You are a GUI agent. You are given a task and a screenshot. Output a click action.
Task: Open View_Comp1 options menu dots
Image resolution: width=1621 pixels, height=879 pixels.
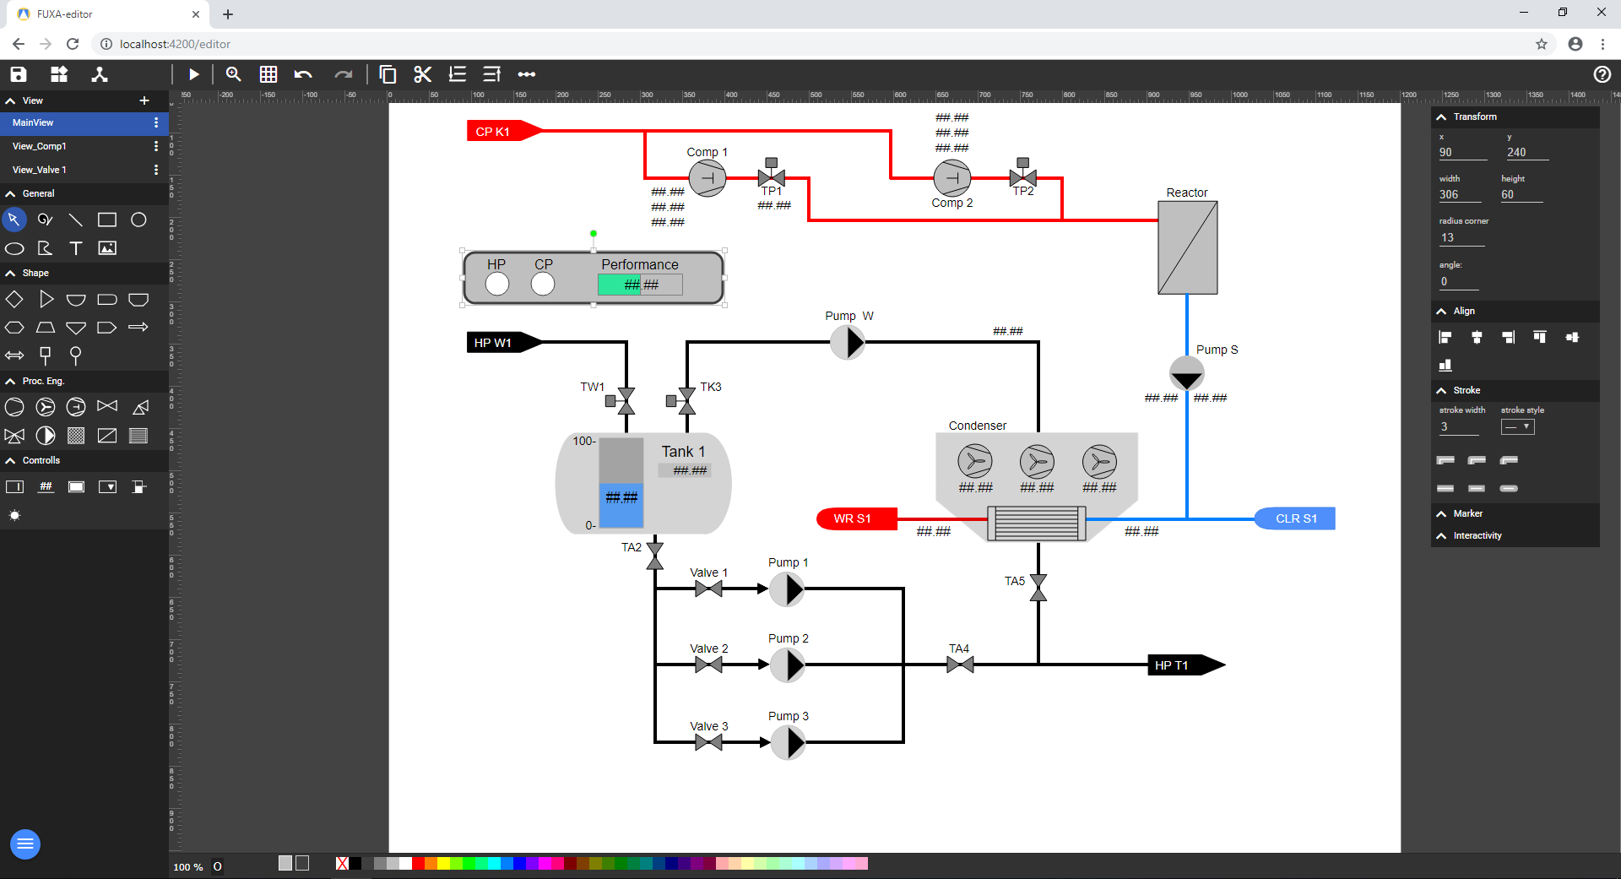pos(156,146)
